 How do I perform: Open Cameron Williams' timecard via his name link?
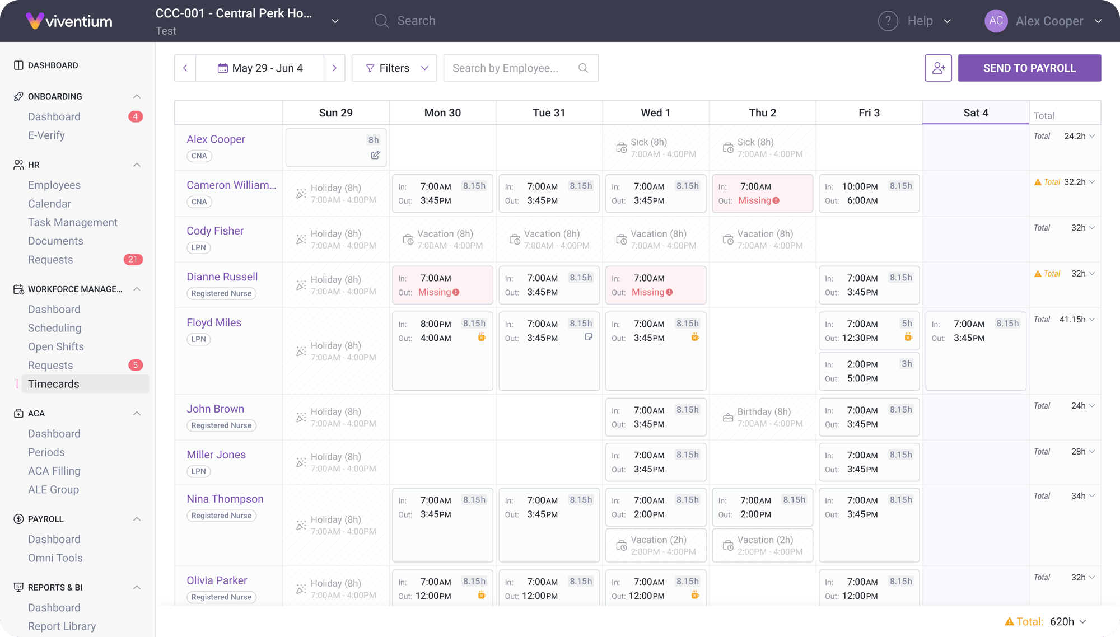point(231,185)
